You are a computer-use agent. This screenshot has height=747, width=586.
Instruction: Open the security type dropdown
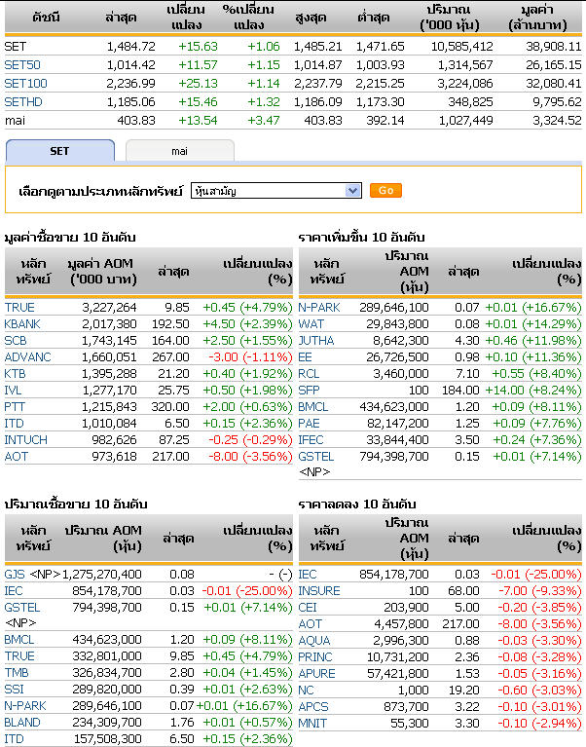[x=276, y=191]
